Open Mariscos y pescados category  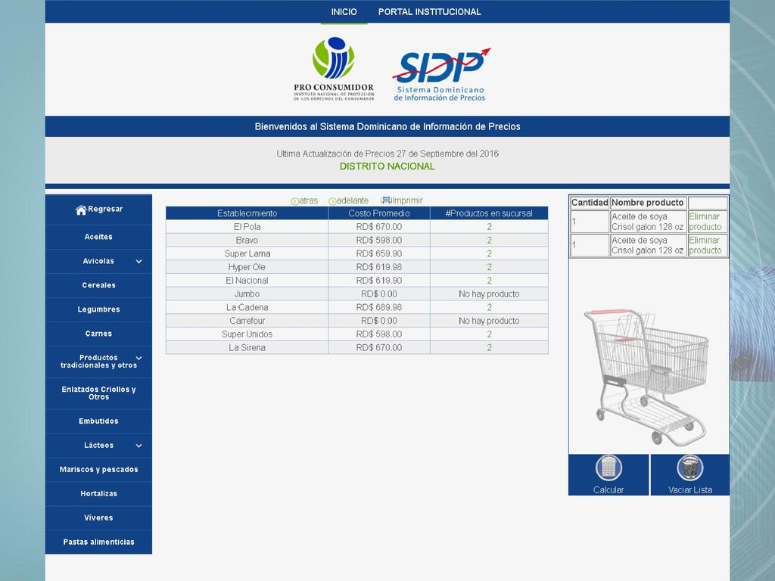[x=98, y=470]
